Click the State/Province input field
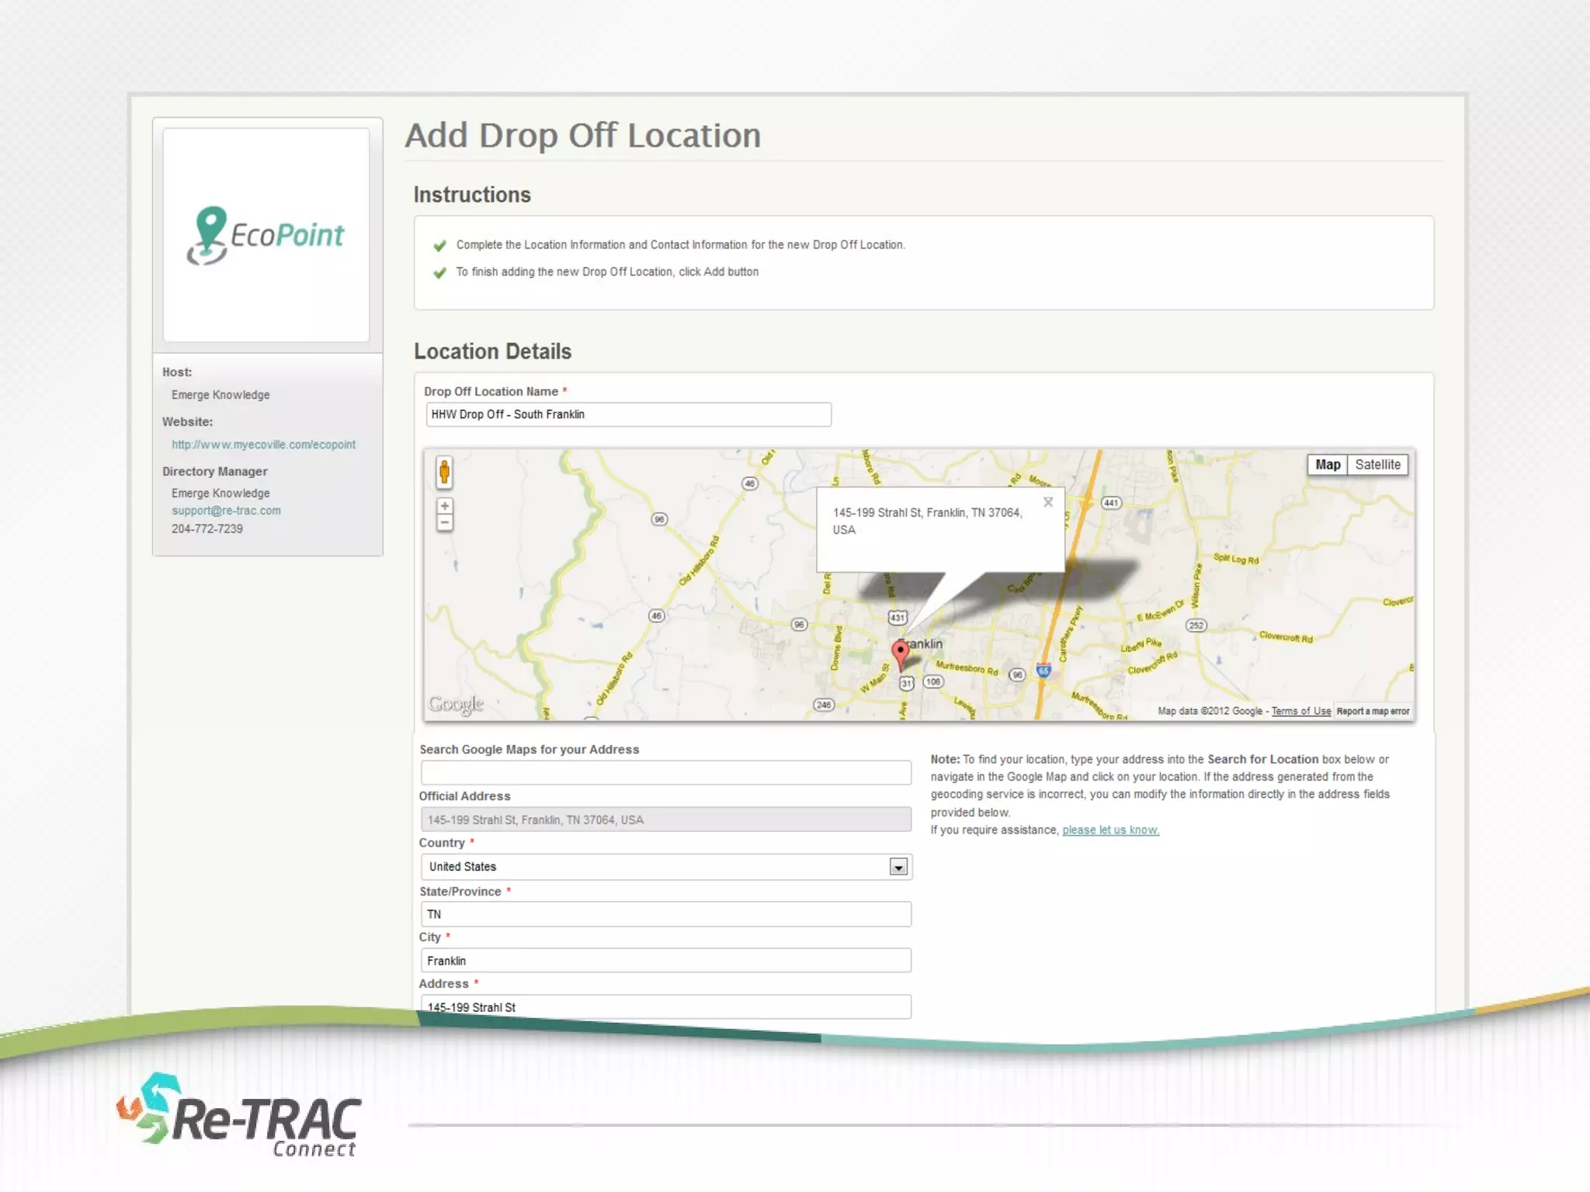 [x=665, y=914]
